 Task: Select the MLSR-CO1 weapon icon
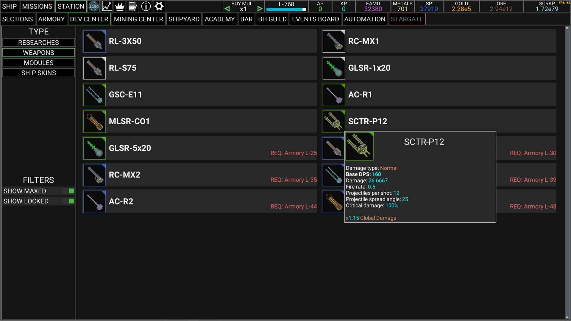click(95, 122)
